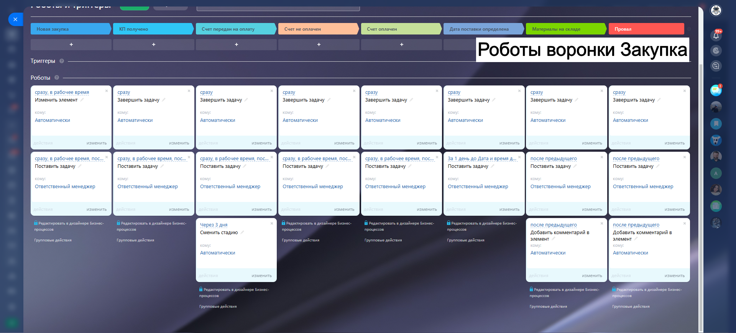Select the Материалы на складе stage
This screenshot has width=736, height=333.
tap(566, 29)
